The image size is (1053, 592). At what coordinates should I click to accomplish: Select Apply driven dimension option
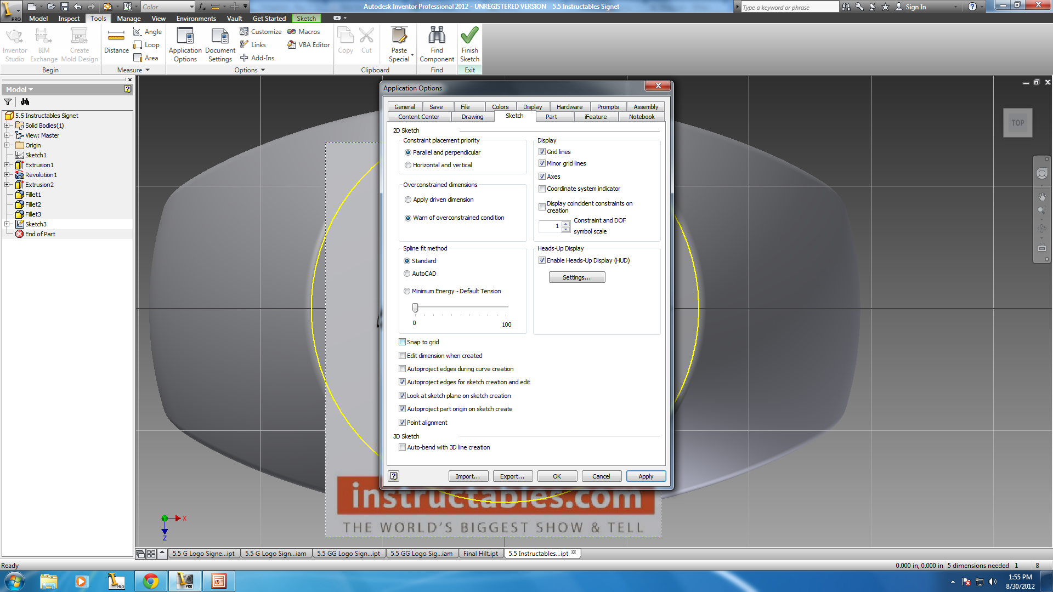[408, 200]
